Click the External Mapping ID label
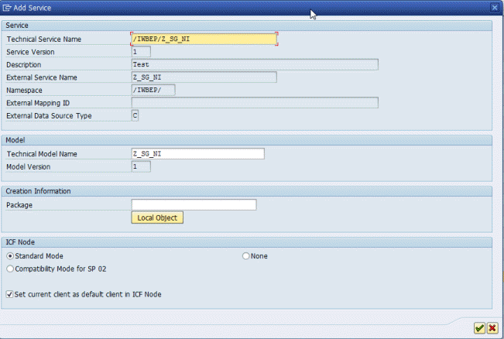Viewport: 504px width, 339px height. point(38,103)
